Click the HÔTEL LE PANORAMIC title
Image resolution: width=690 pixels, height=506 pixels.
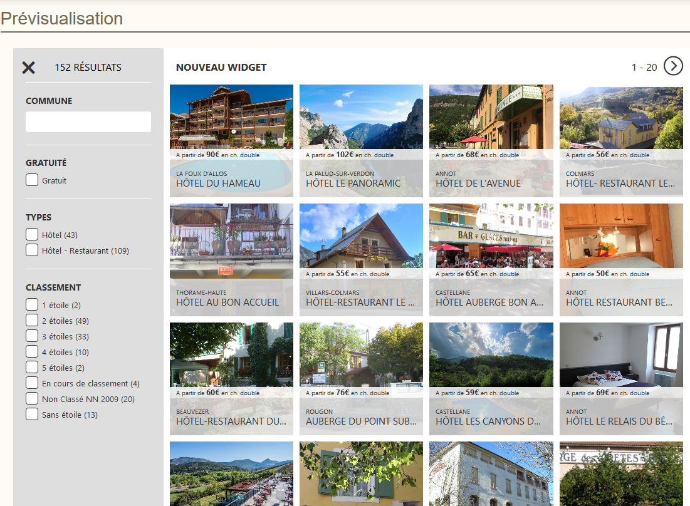point(353,183)
